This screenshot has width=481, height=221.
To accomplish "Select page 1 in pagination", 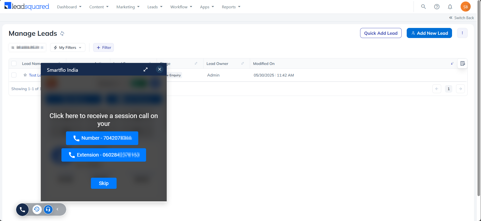I will (449, 89).
